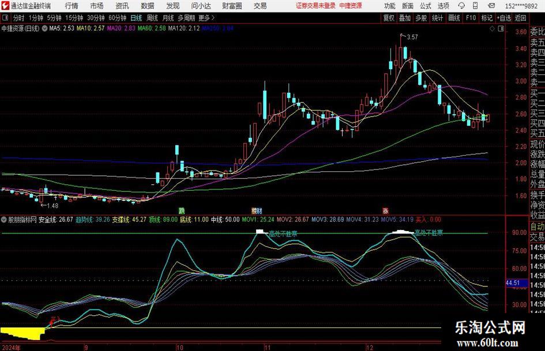Click the 涨 marker below chart
545x351 pixels.
click(x=385, y=210)
